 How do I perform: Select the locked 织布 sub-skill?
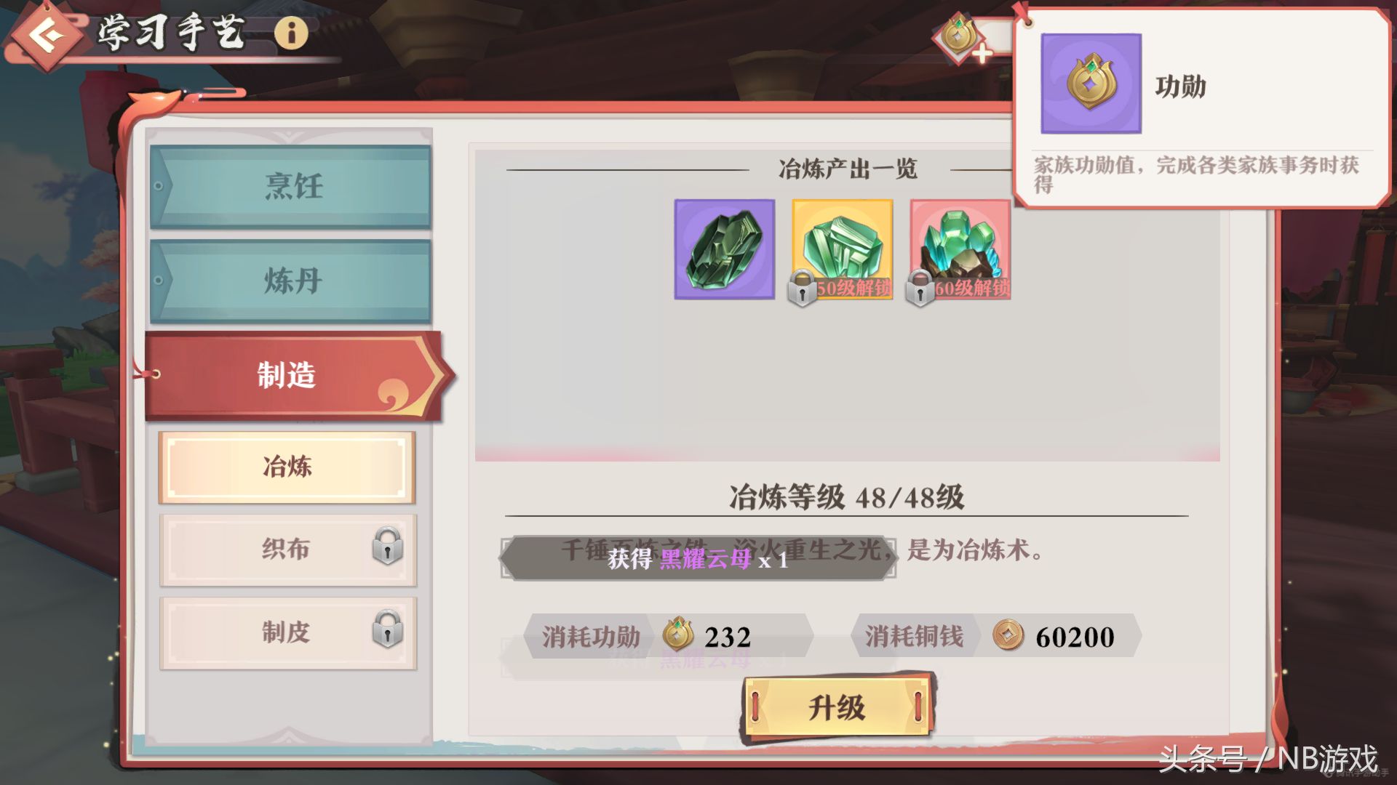(287, 550)
